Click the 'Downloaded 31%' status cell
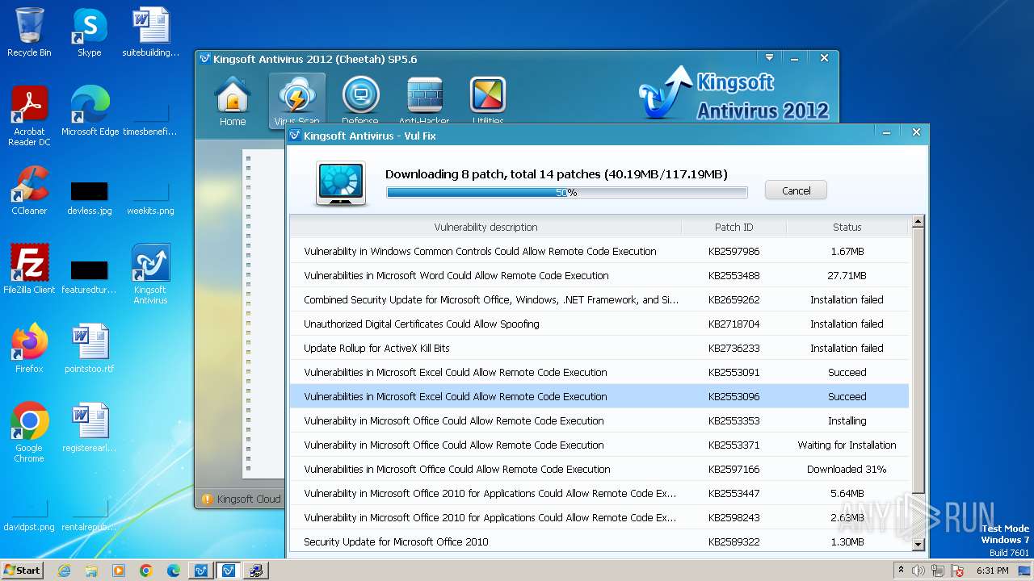 point(847,469)
